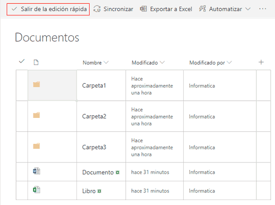The width and height of the screenshot is (275, 205).
Task: Click the new-item star next to Documento
Action: tap(118, 172)
